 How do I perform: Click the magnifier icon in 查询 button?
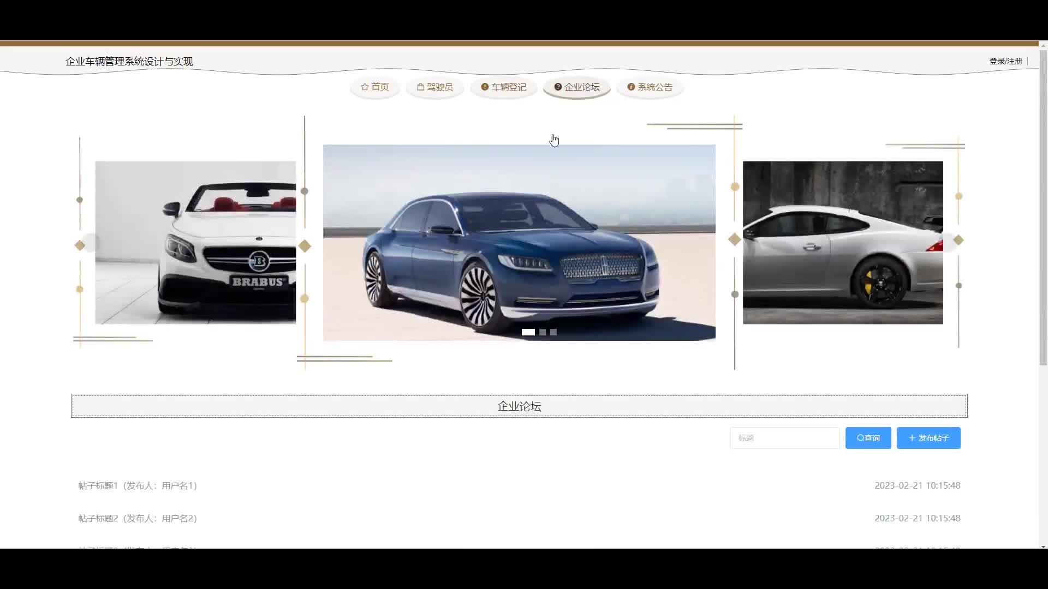[860, 438]
